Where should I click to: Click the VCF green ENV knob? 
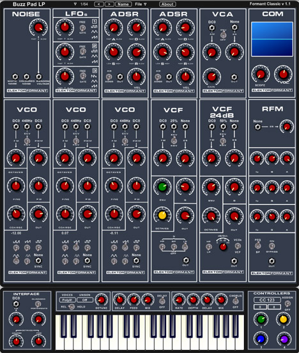click(x=162, y=187)
